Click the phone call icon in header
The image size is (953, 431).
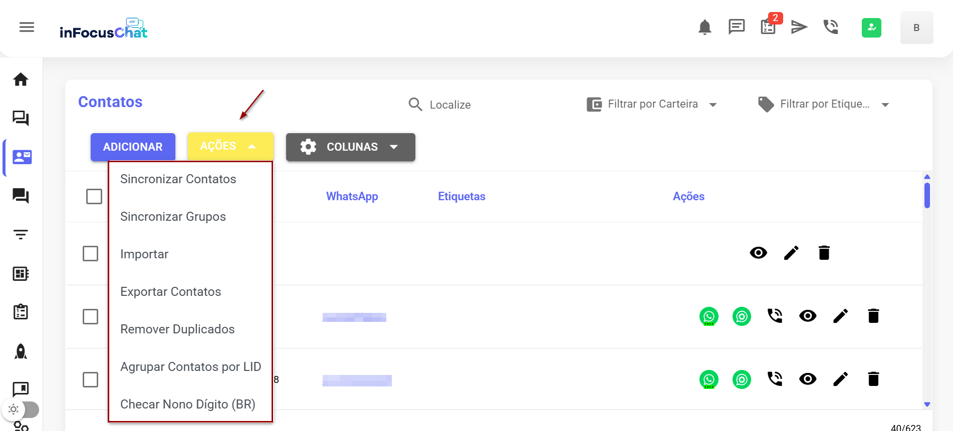tap(831, 27)
